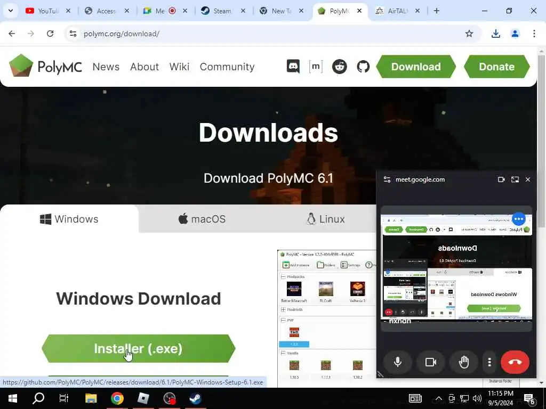Switch to the Steam tab

pyautogui.click(x=223, y=11)
